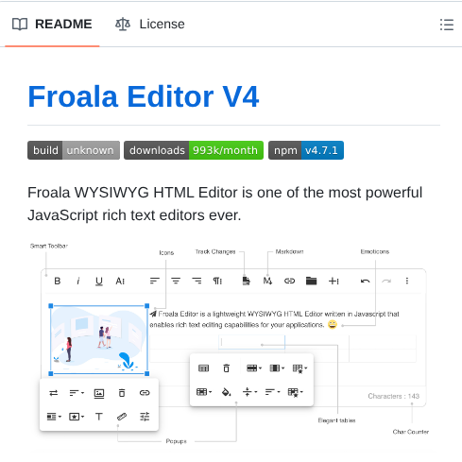Expand the cell style dropdown in the bottom row

click(x=295, y=392)
